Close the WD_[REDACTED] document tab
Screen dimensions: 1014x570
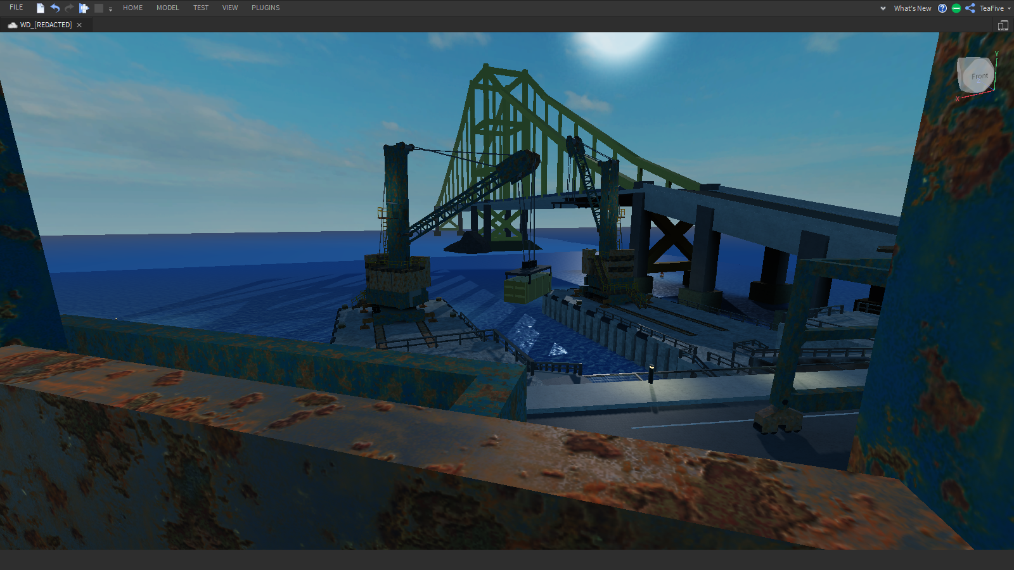(79, 25)
